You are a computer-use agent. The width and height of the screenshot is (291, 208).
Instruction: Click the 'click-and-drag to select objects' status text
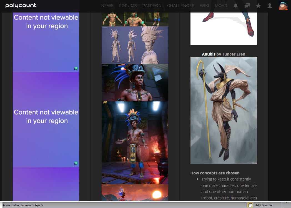pos(23,205)
